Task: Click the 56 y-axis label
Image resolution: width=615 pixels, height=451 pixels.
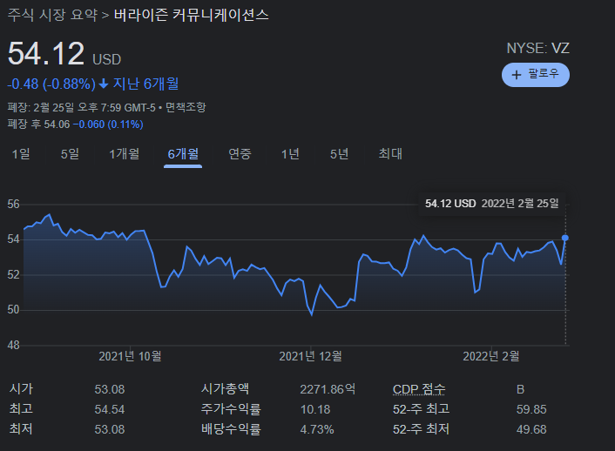Action: [x=13, y=204]
